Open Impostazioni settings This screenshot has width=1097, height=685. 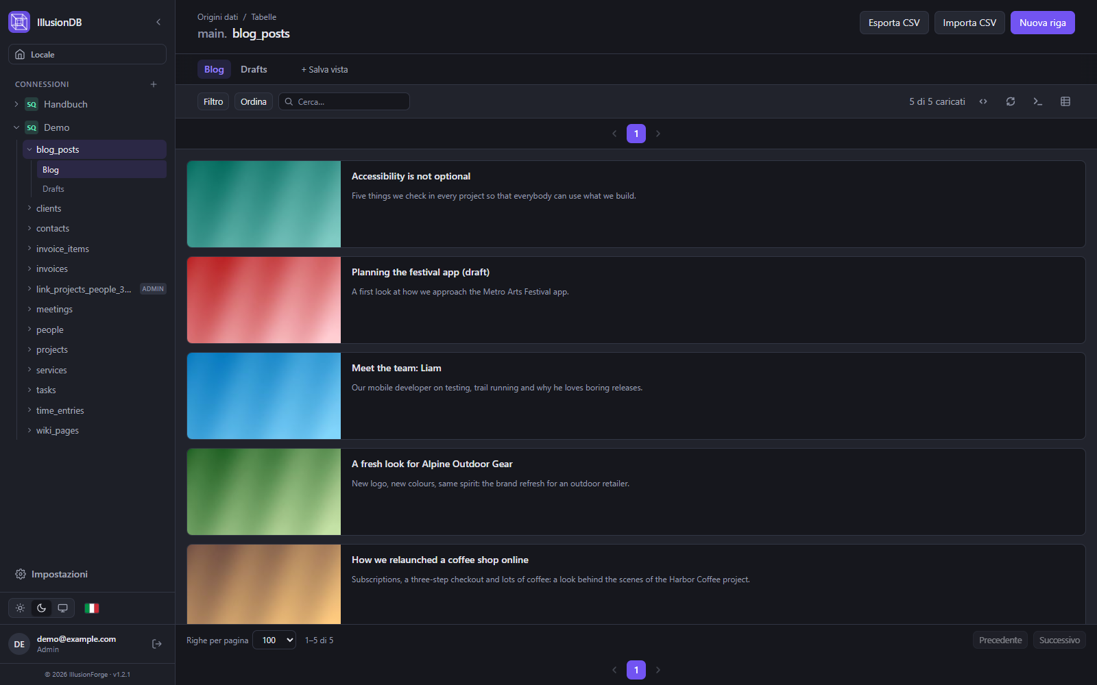click(51, 574)
